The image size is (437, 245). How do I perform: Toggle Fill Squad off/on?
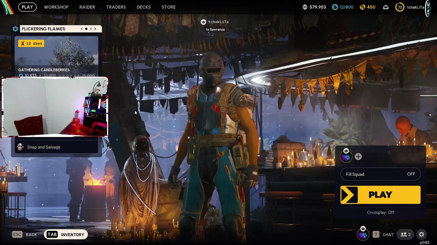pyautogui.click(x=380, y=174)
